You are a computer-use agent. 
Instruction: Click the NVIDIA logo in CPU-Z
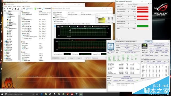144,46
